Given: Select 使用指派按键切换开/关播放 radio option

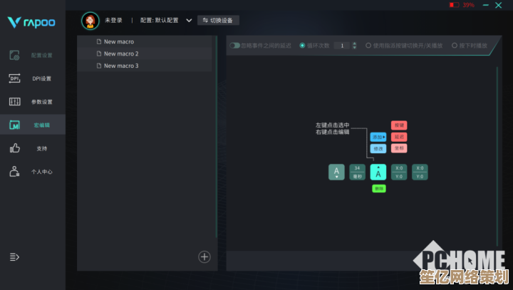Looking at the screenshot, I should click(368, 46).
